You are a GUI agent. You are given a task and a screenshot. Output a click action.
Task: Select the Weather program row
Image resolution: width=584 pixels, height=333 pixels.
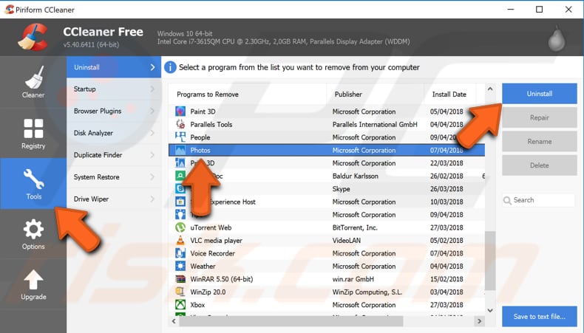coord(327,266)
